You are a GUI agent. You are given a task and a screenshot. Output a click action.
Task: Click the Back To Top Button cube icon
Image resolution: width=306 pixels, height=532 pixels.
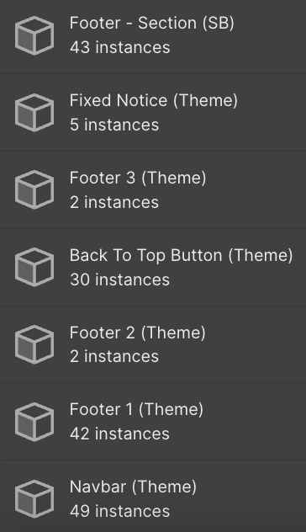tap(34, 267)
